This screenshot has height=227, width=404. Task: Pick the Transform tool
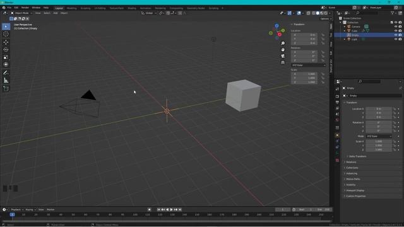tap(6, 64)
